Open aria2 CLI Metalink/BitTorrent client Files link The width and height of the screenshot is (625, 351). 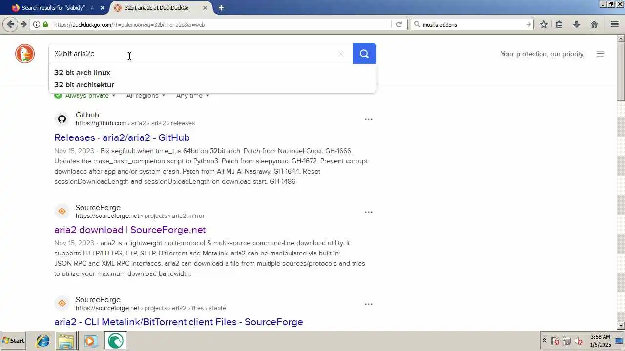[x=179, y=322]
